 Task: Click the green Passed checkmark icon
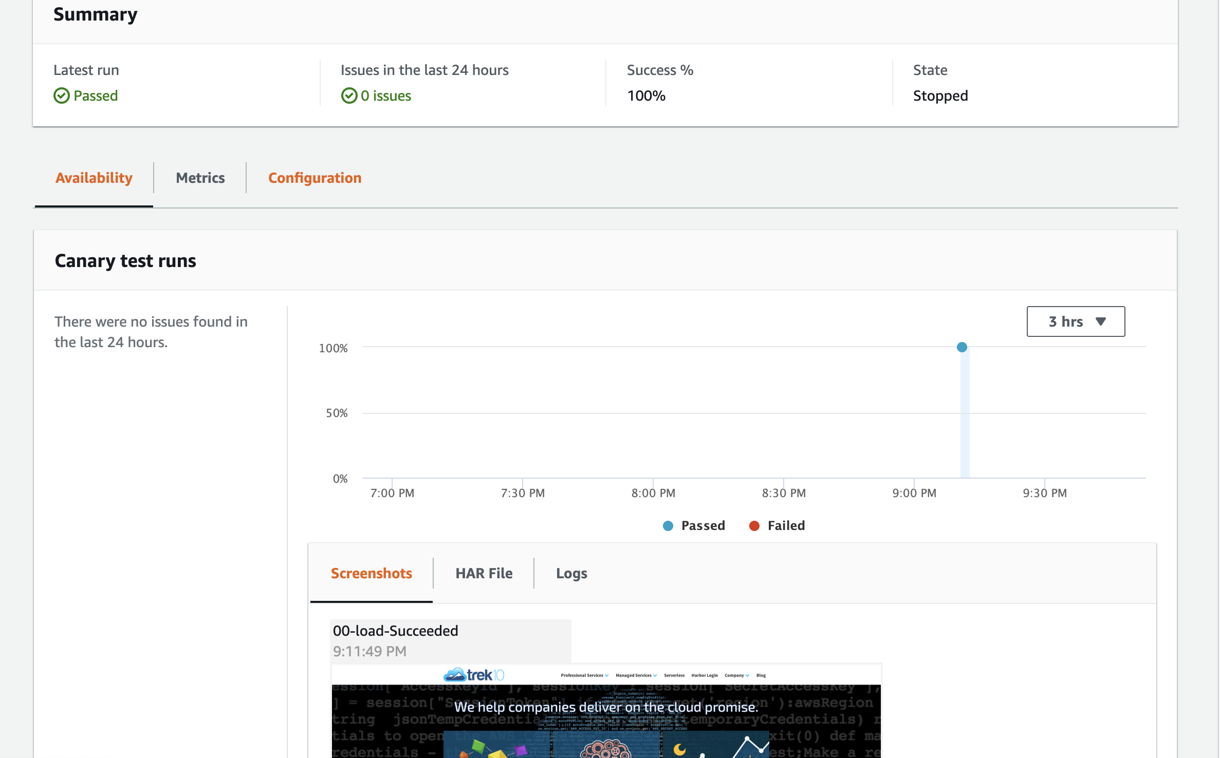point(61,96)
